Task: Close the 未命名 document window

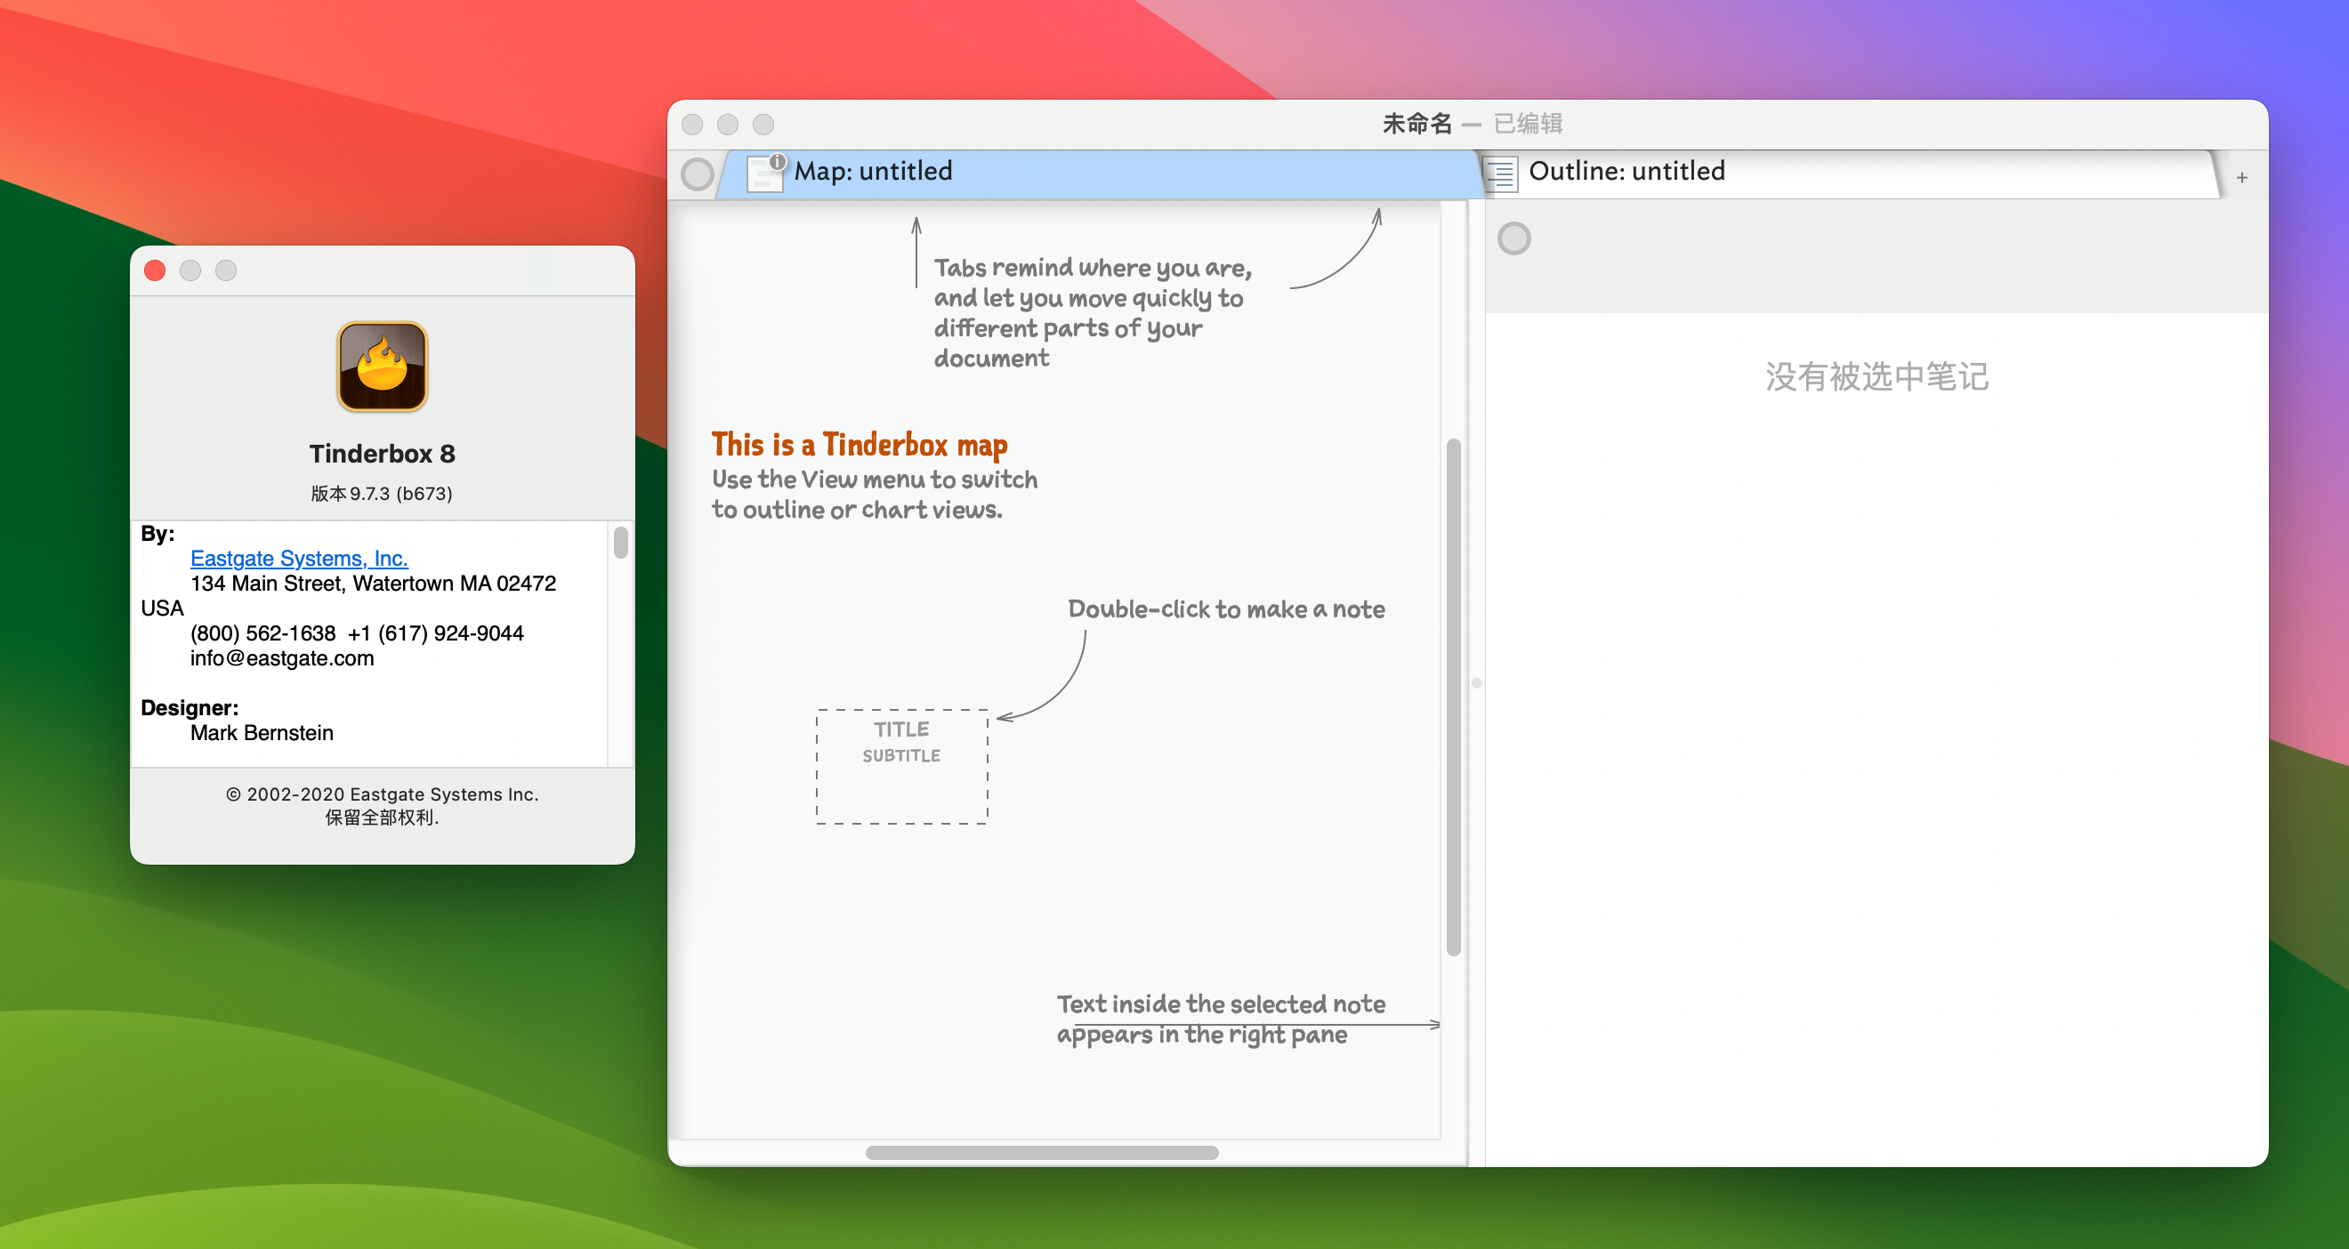Action: 692,124
